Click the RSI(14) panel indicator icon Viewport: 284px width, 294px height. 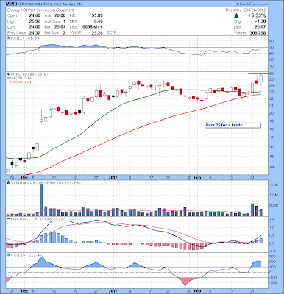tap(8, 38)
